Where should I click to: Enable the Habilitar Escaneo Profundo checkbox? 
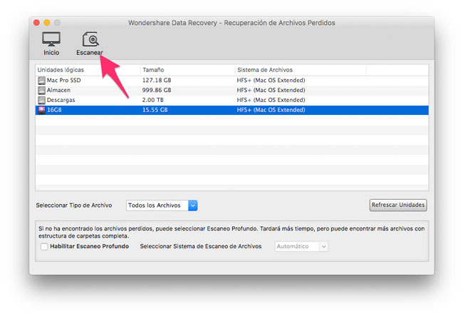(44, 247)
